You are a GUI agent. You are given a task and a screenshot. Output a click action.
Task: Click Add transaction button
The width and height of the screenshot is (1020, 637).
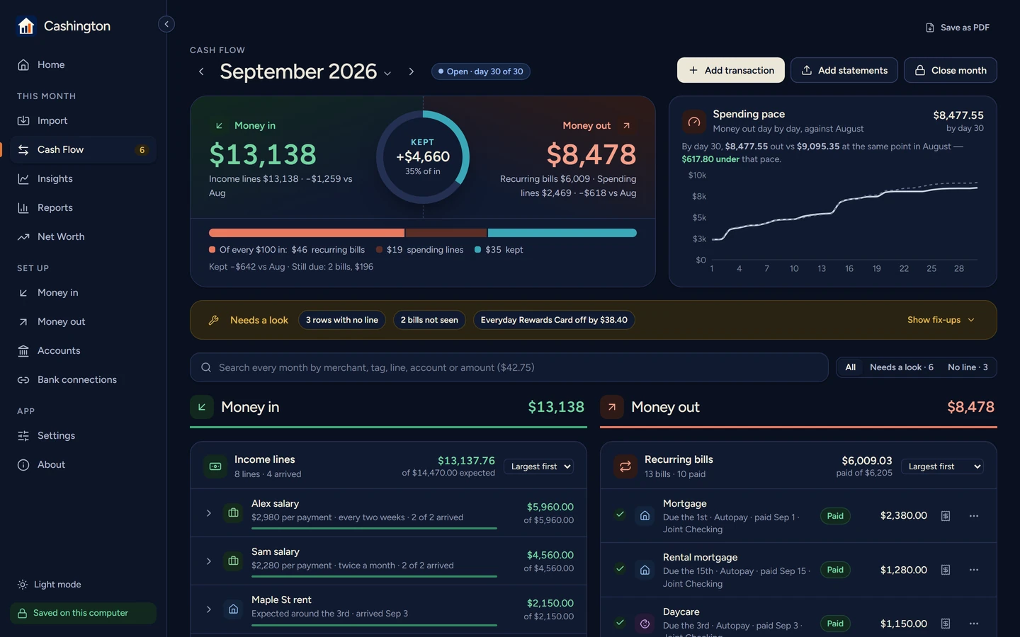pyautogui.click(x=731, y=70)
